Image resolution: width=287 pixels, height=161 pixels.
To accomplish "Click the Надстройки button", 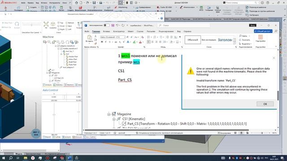I will tap(260, 39).
